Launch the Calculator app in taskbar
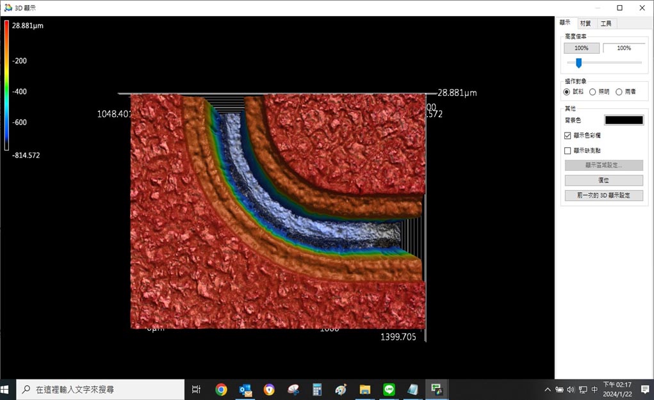This screenshot has height=400, width=654. pos(316,389)
